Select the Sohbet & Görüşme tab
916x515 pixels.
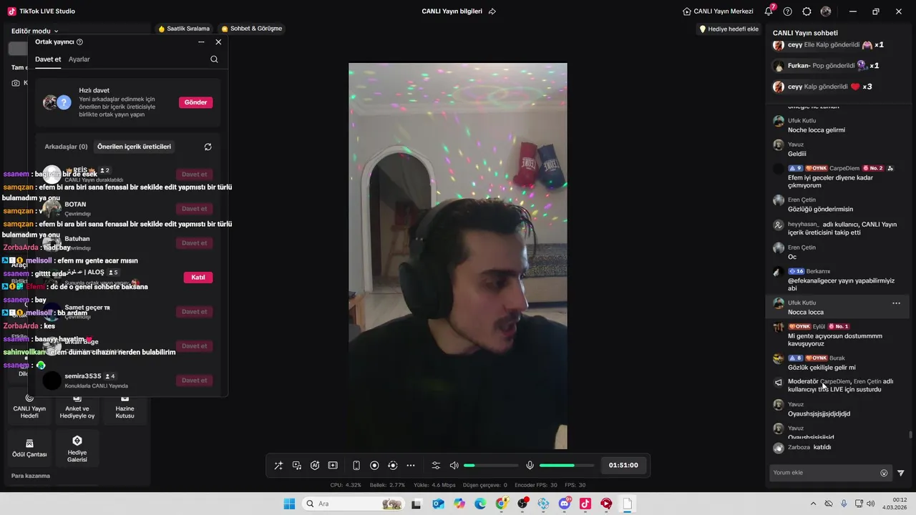coord(252,29)
